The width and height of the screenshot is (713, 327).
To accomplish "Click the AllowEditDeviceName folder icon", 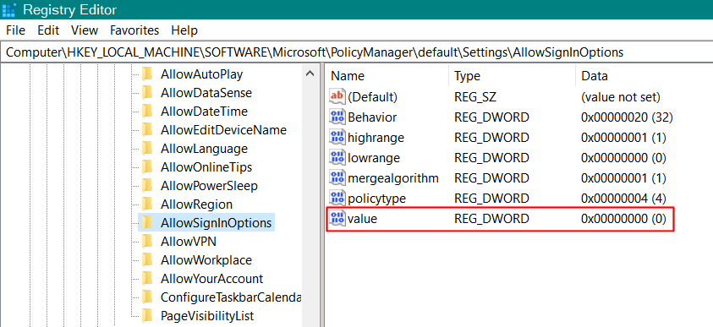I will (x=147, y=130).
